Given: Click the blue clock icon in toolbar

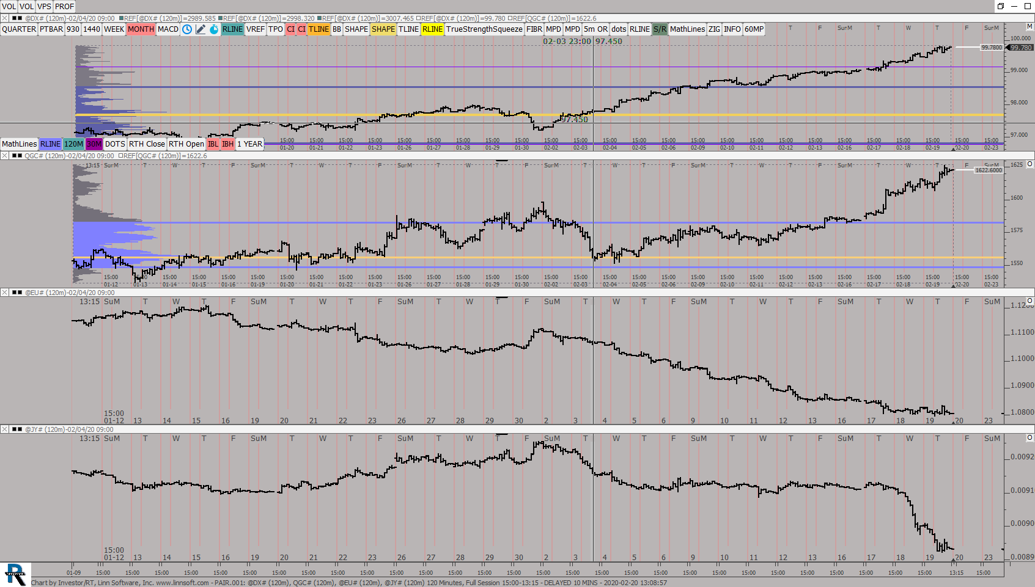Looking at the screenshot, I should point(187,29).
